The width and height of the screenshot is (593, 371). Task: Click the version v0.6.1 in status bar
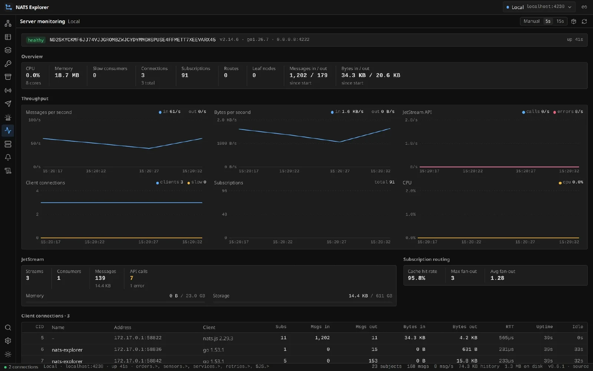pyautogui.click(x=556, y=367)
